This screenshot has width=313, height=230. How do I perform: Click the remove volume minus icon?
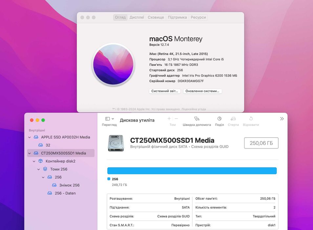pos(176,119)
